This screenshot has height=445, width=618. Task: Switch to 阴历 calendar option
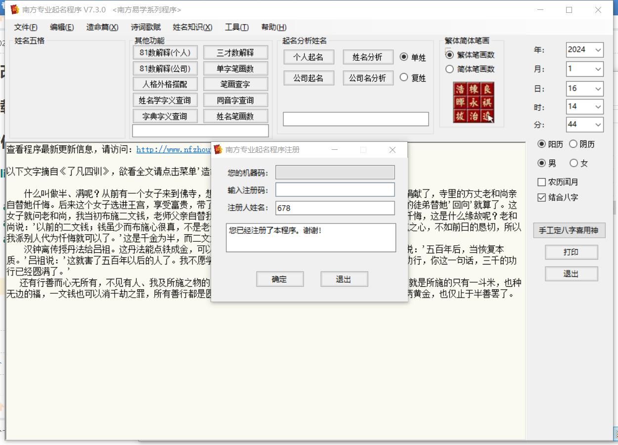click(574, 144)
